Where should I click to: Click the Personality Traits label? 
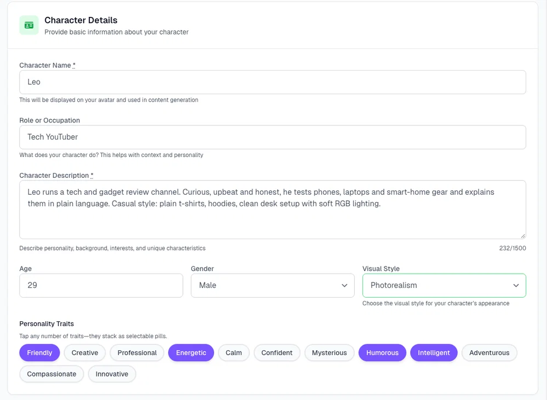tap(47, 323)
